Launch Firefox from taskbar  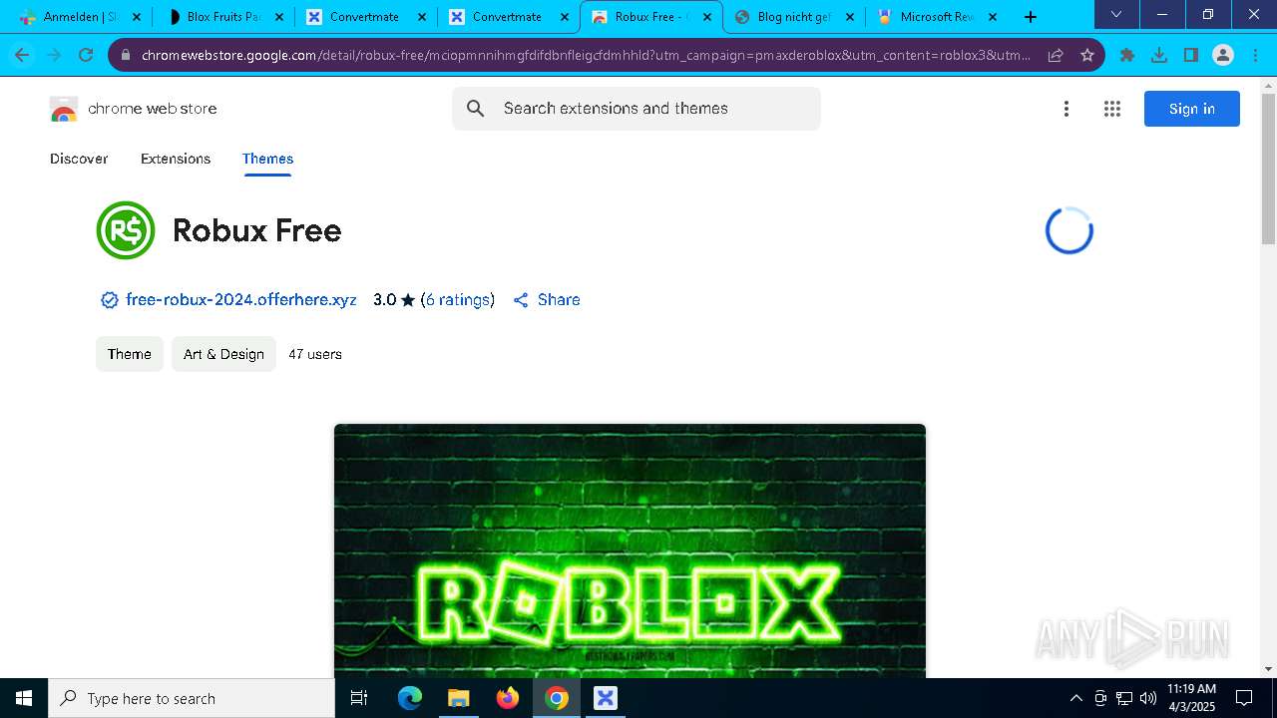[508, 698]
